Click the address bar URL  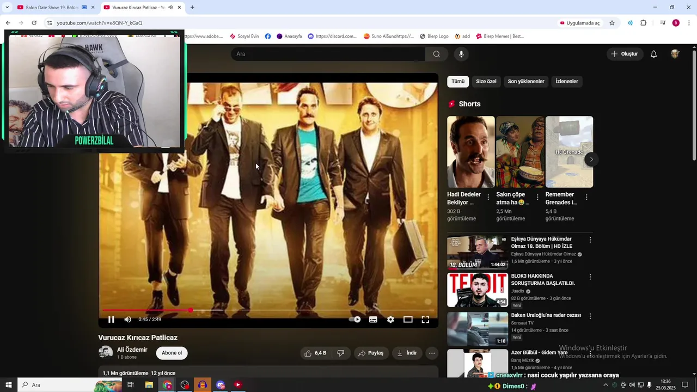100,23
